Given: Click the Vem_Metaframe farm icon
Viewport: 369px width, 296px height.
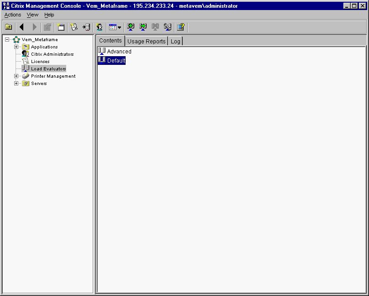Looking at the screenshot, I should [16, 40].
